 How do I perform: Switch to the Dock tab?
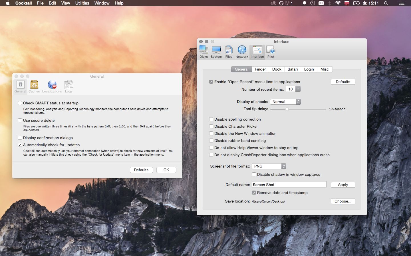pyautogui.click(x=277, y=69)
